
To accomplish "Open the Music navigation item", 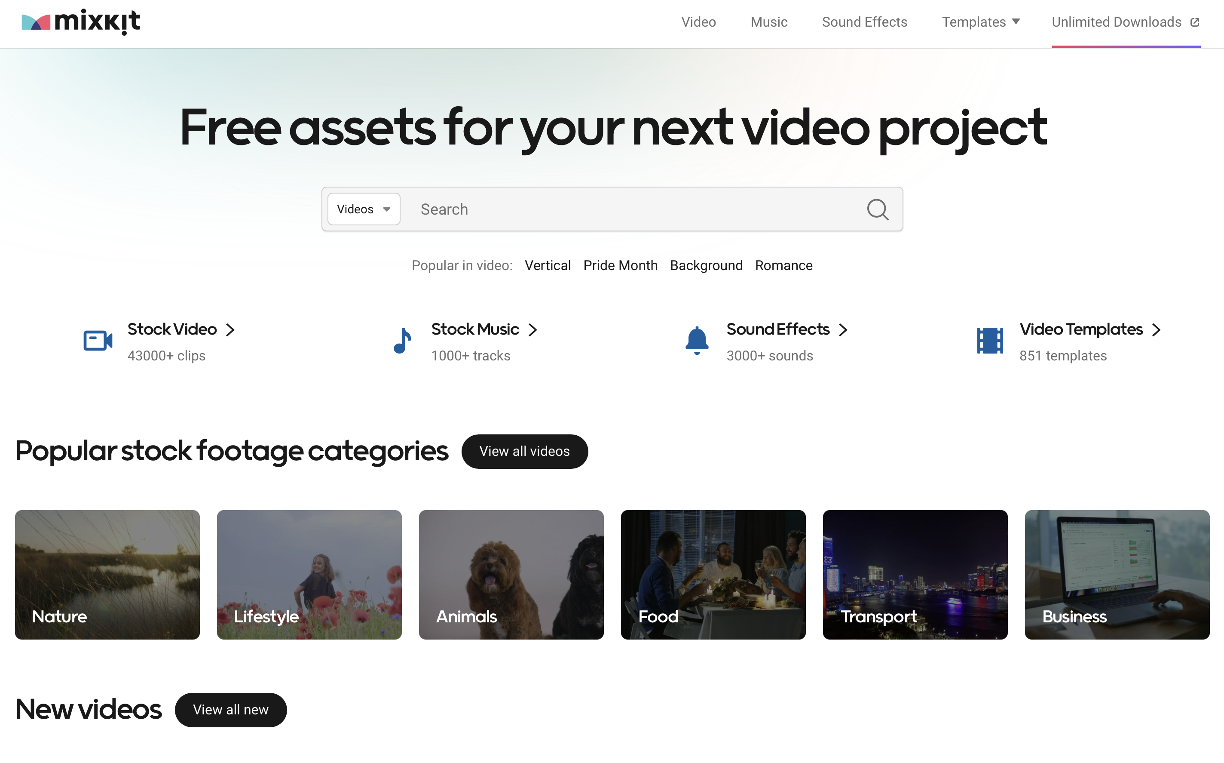I will pyautogui.click(x=768, y=22).
